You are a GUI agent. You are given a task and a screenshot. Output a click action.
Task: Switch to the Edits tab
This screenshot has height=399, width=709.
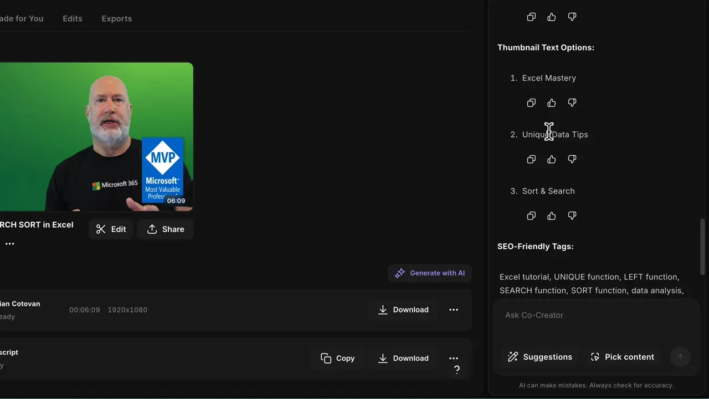tap(73, 19)
